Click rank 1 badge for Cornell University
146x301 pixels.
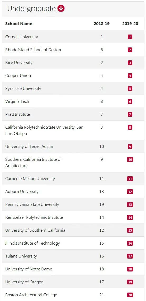coord(130,37)
